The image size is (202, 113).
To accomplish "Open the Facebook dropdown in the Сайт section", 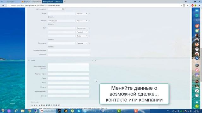I will coord(82,32).
